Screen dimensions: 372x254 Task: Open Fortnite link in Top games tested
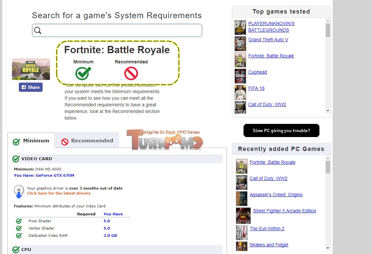271,56
